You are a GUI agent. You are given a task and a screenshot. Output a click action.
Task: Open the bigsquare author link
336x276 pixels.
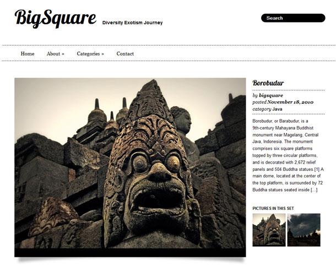tap(271, 95)
